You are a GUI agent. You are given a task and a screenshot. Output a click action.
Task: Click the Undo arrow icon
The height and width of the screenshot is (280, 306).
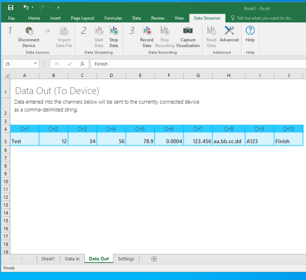pos(26,7)
